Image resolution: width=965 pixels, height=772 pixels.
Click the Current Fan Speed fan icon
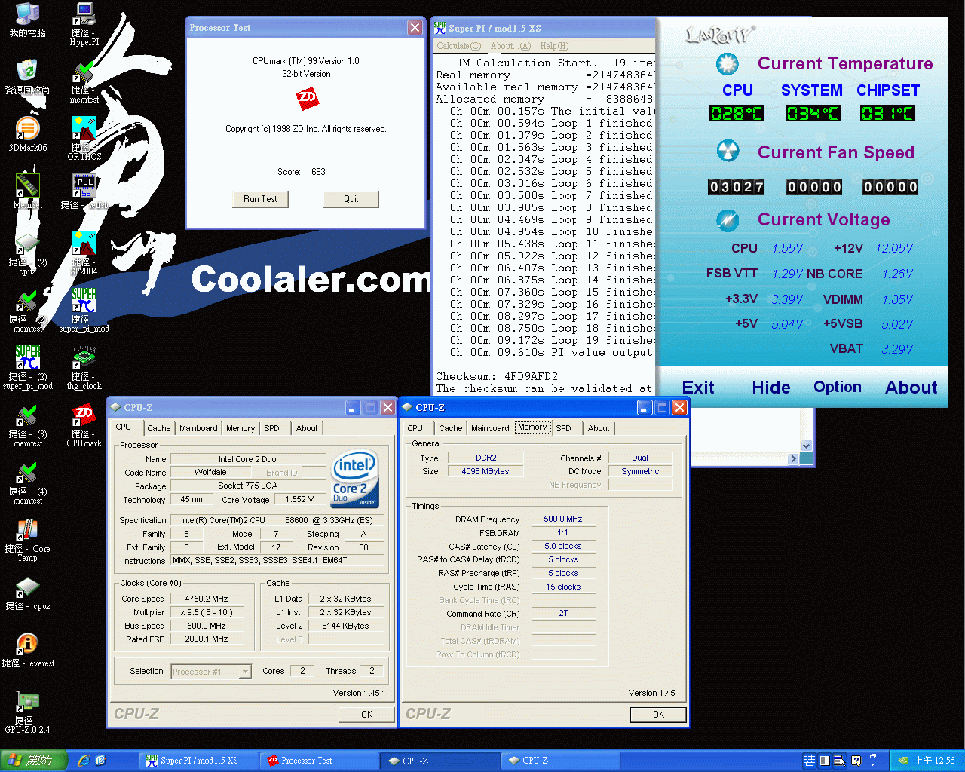click(728, 152)
